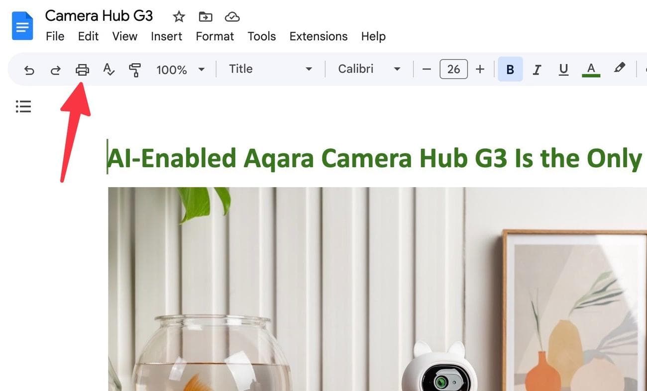
Task: Open the Extensions menu
Action: point(319,36)
